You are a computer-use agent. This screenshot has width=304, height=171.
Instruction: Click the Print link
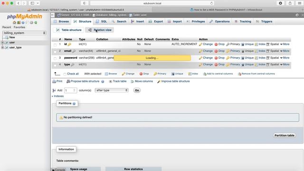[x=57, y=81]
